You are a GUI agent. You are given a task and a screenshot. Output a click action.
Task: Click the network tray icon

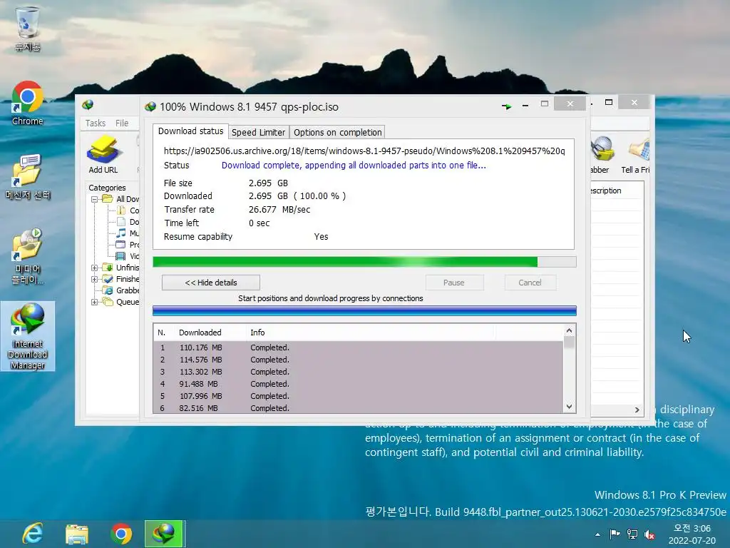point(632,534)
